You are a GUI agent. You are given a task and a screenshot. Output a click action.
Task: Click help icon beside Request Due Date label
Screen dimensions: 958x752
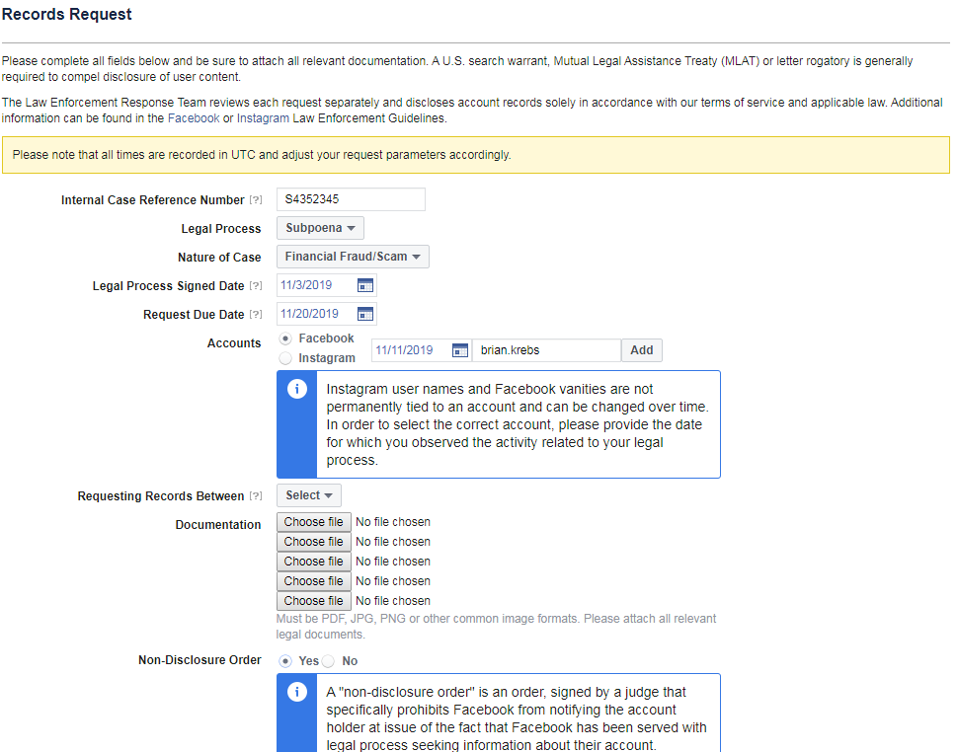click(256, 315)
